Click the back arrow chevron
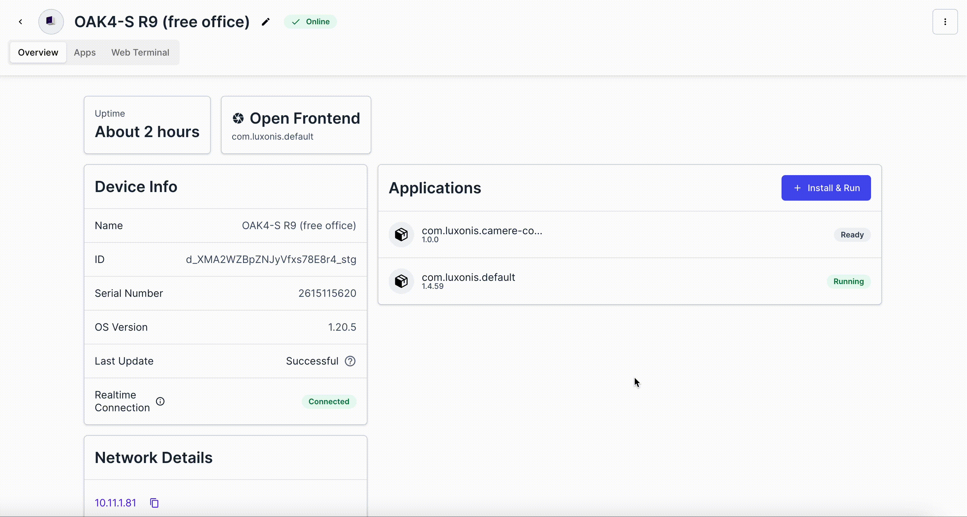This screenshot has height=517, width=967. point(21,22)
